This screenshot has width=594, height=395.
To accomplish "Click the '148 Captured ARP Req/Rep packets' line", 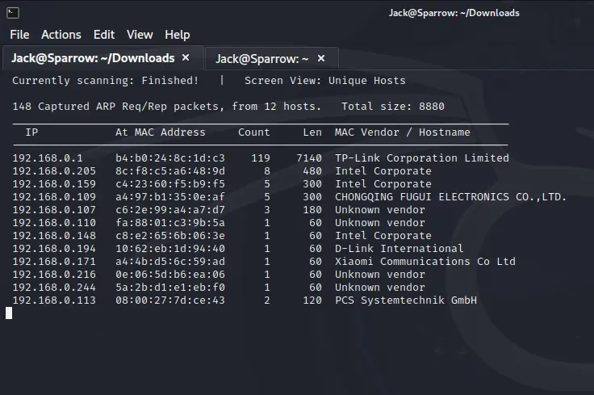I will 167,107.
